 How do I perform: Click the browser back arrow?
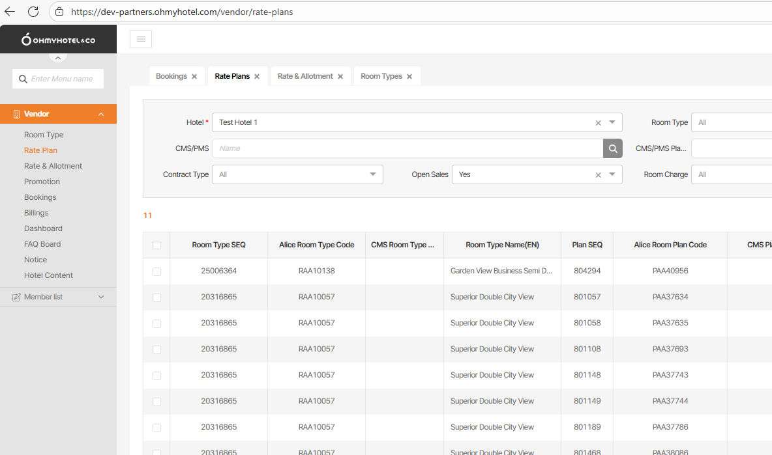click(10, 12)
